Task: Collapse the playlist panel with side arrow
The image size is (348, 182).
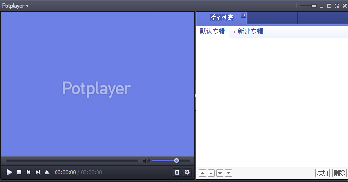Action: [195, 95]
